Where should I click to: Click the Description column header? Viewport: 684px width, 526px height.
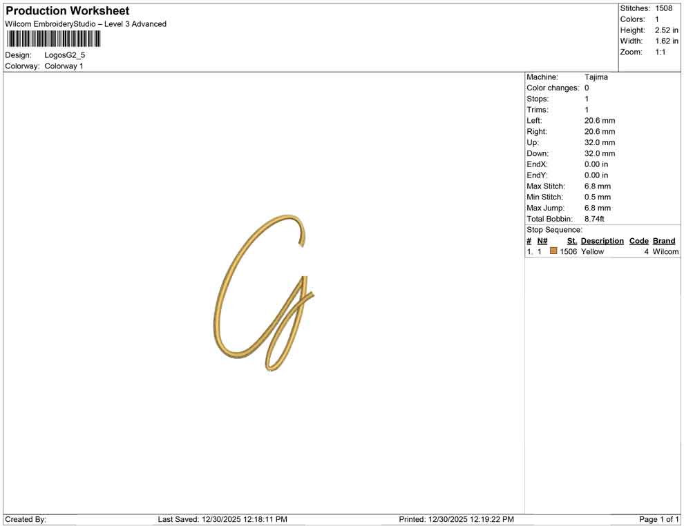pos(602,240)
